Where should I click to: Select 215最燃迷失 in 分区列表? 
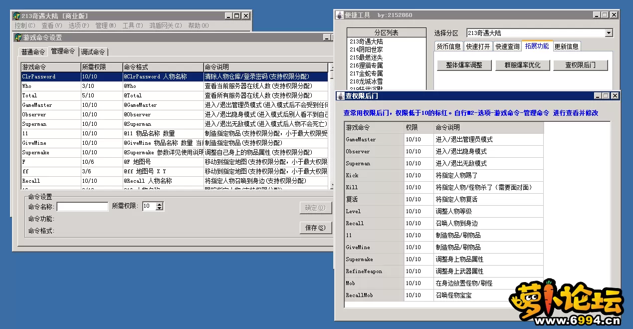point(387,57)
